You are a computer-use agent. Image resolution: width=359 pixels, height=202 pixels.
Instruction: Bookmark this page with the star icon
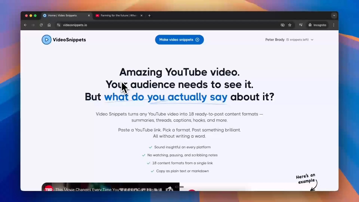290,25
